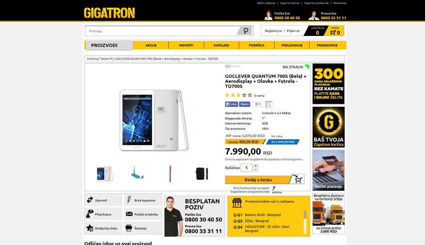Decrease quantity with the minus stepper

click(255, 170)
